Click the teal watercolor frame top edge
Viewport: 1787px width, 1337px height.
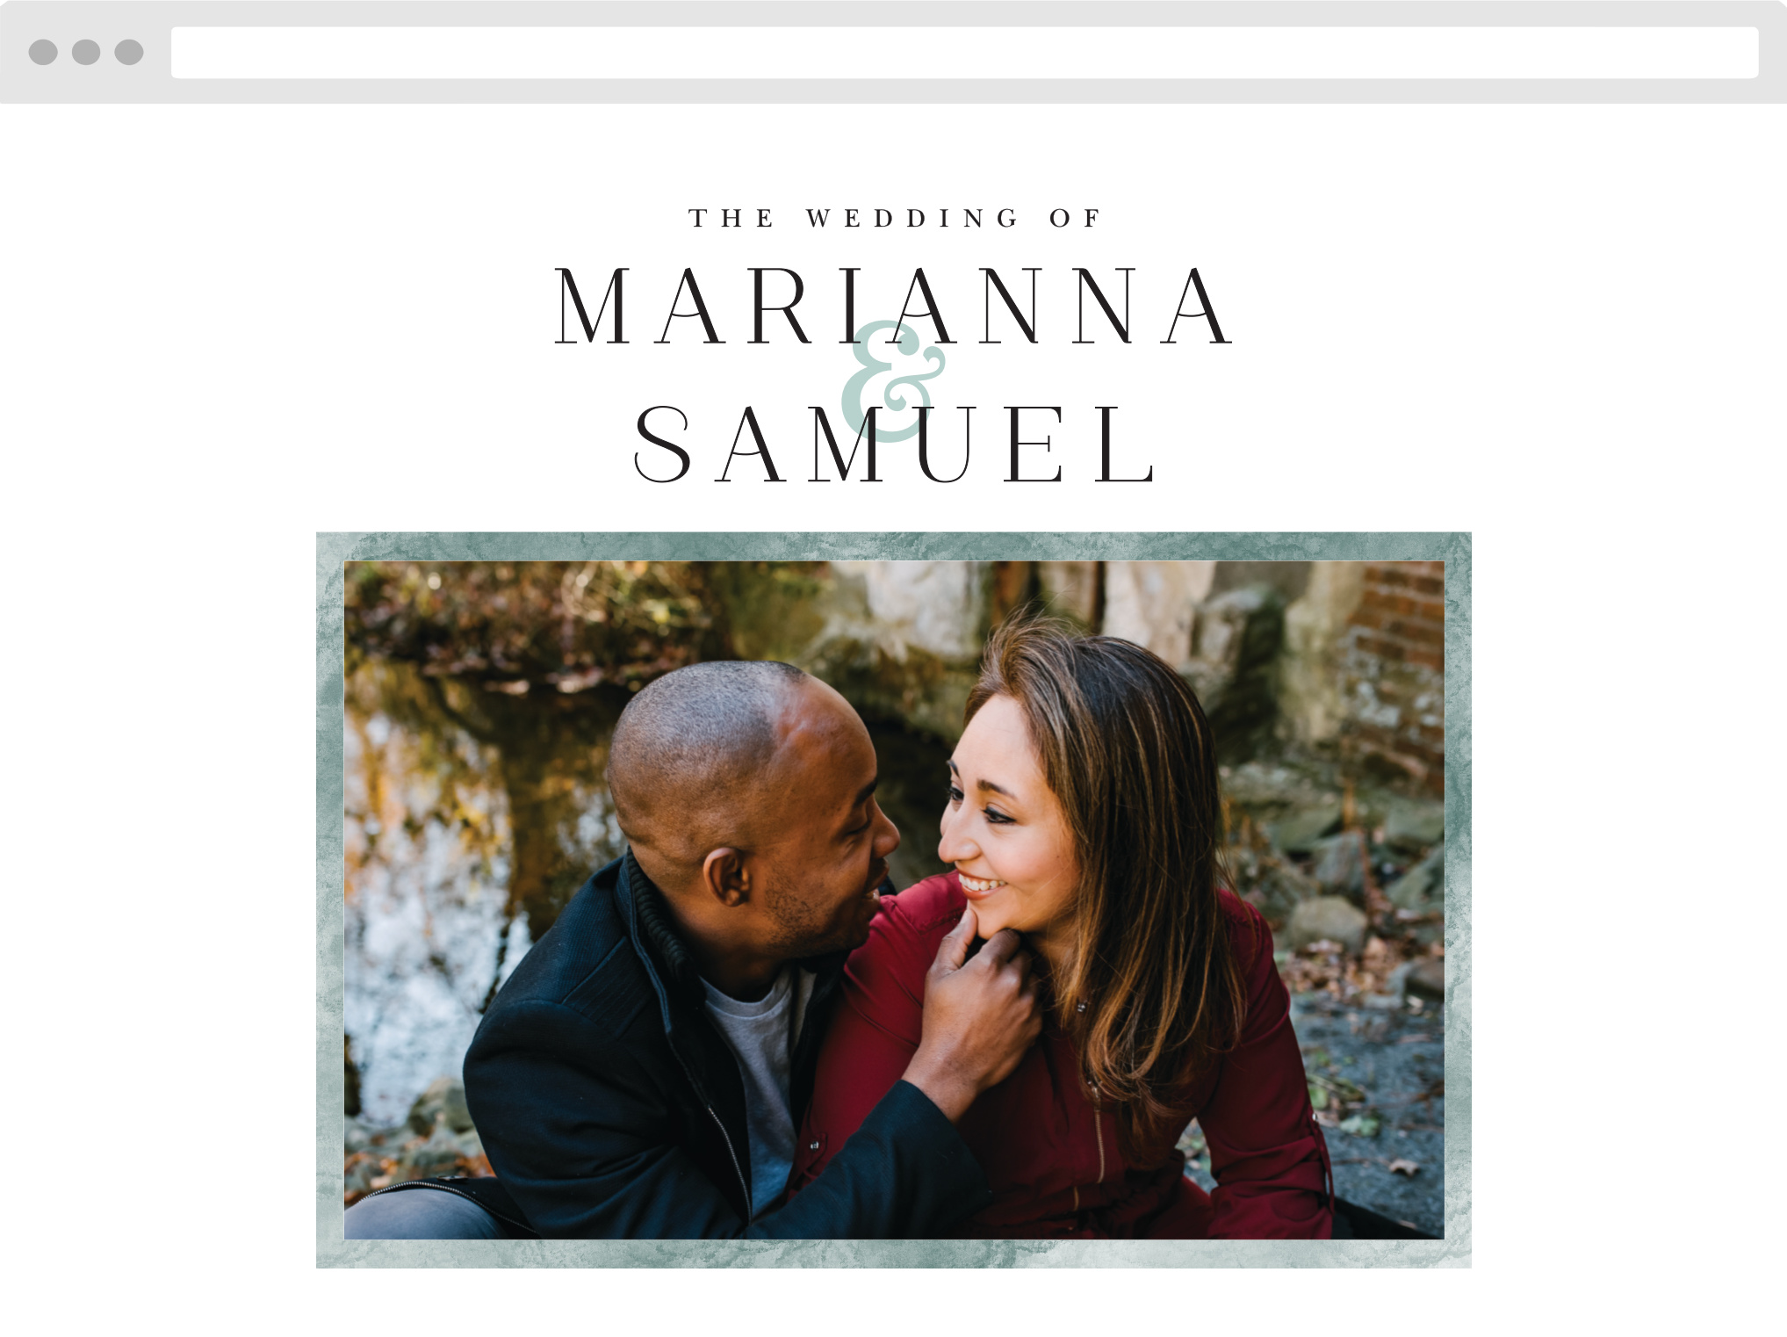[894, 546]
